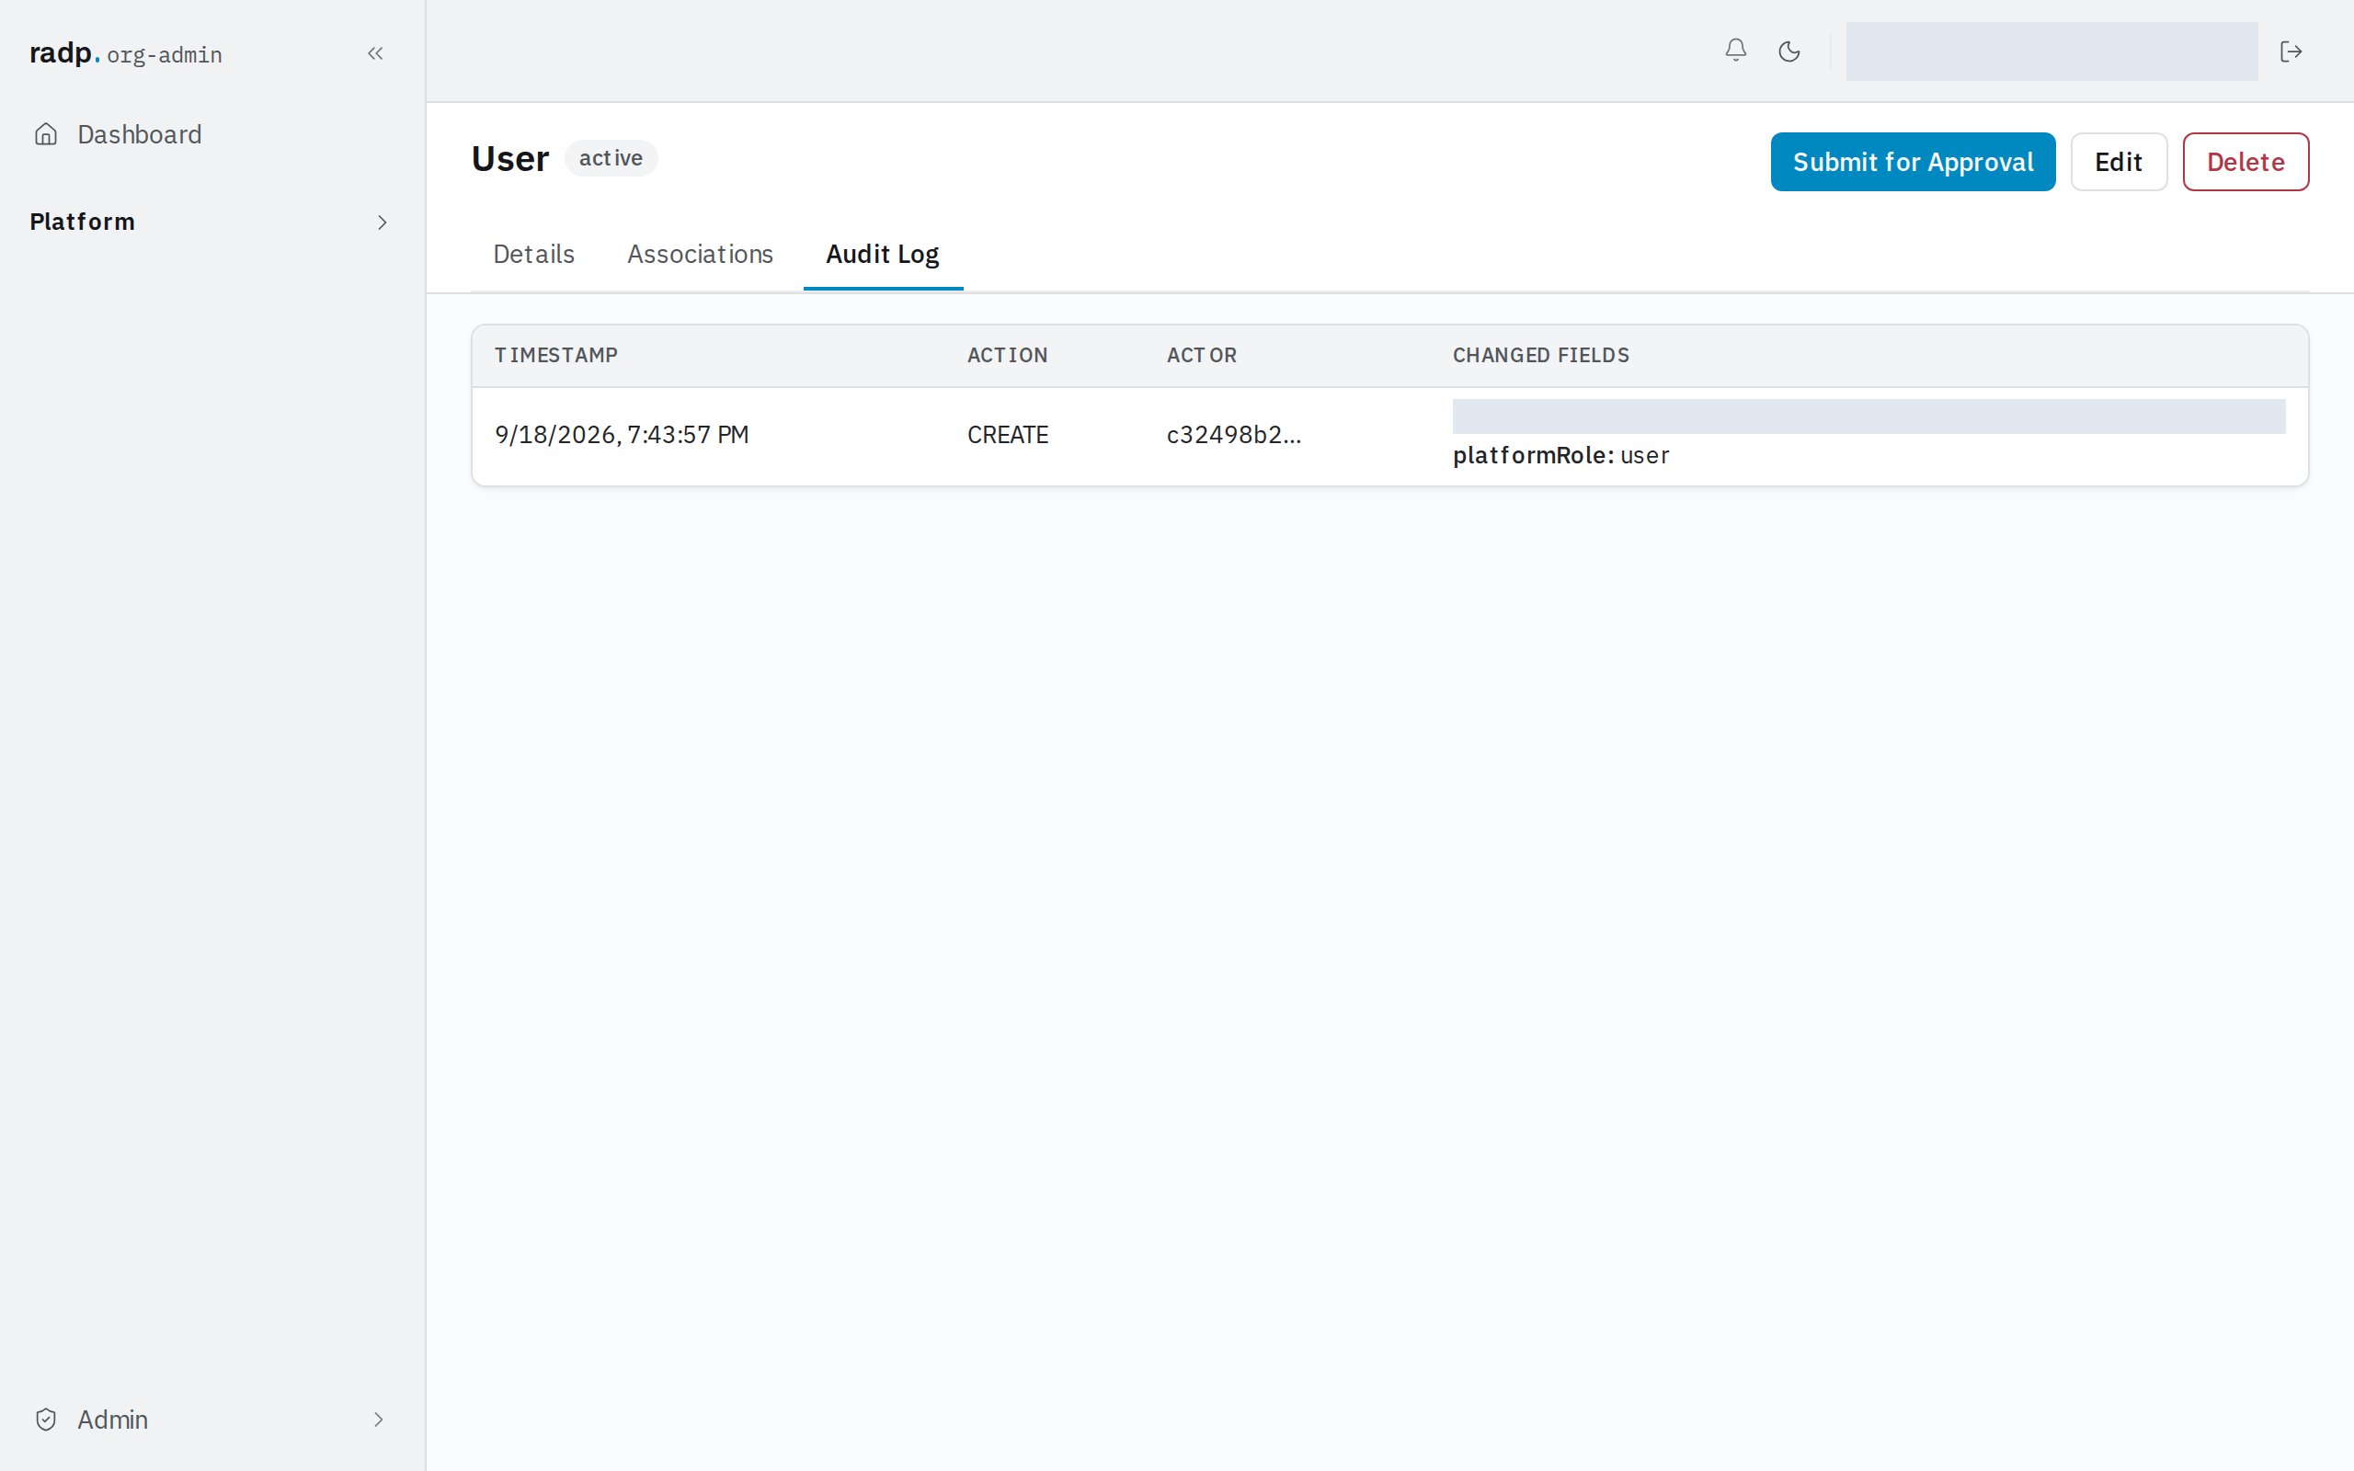This screenshot has width=2354, height=1471.
Task: Toggle dark mode with the moon icon
Action: pos(1788,51)
